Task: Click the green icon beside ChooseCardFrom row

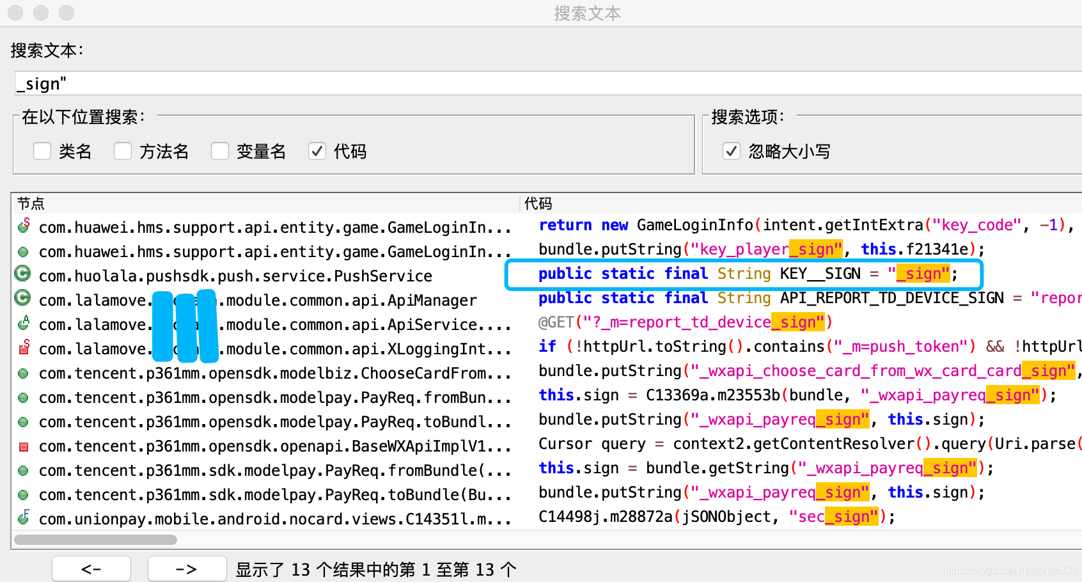Action: (24, 373)
